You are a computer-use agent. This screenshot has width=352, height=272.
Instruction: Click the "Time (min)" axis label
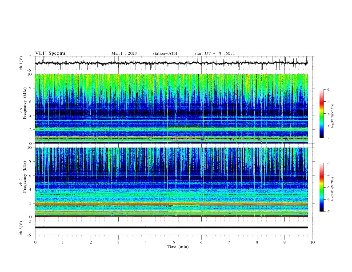(178, 247)
